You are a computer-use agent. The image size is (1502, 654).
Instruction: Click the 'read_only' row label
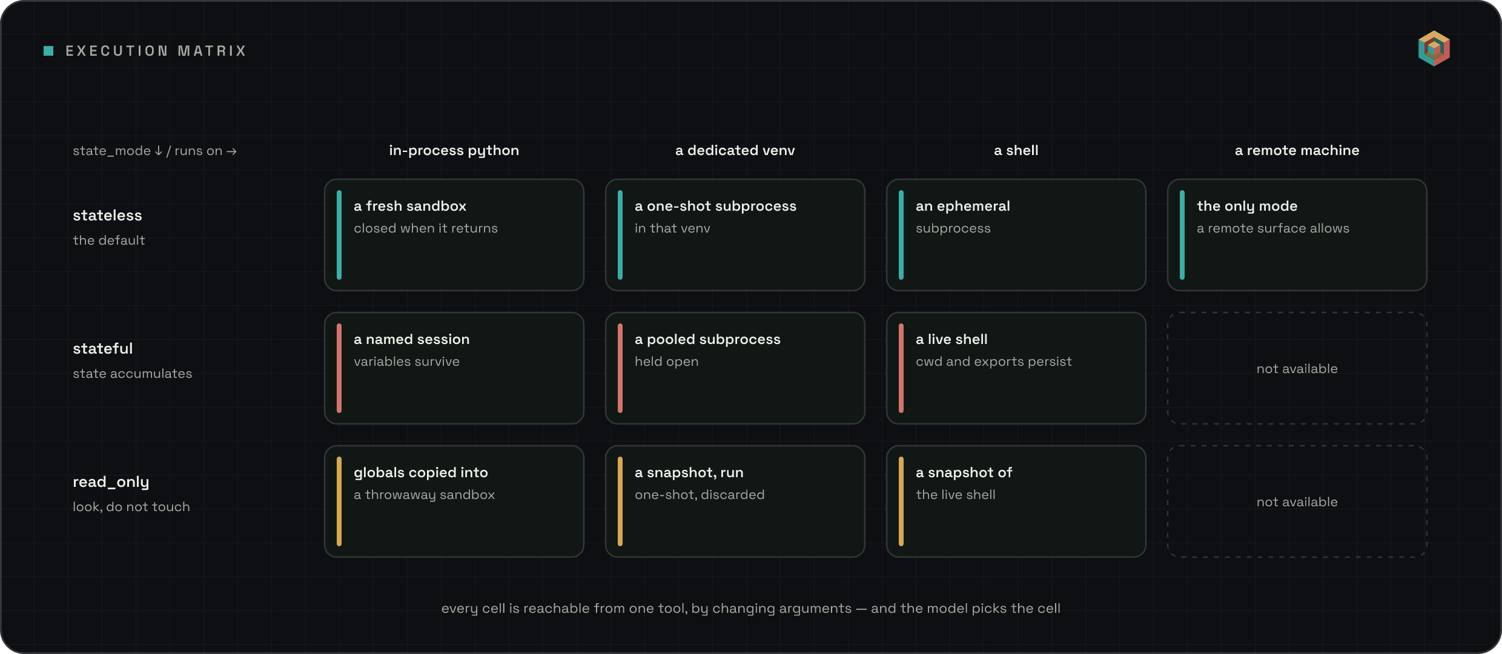tap(111, 482)
